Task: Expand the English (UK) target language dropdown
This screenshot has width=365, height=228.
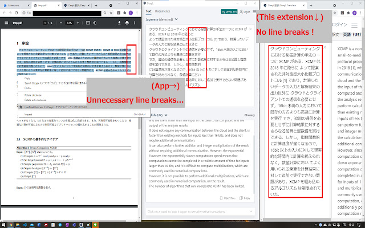Action: pyautogui.click(x=166, y=115)
